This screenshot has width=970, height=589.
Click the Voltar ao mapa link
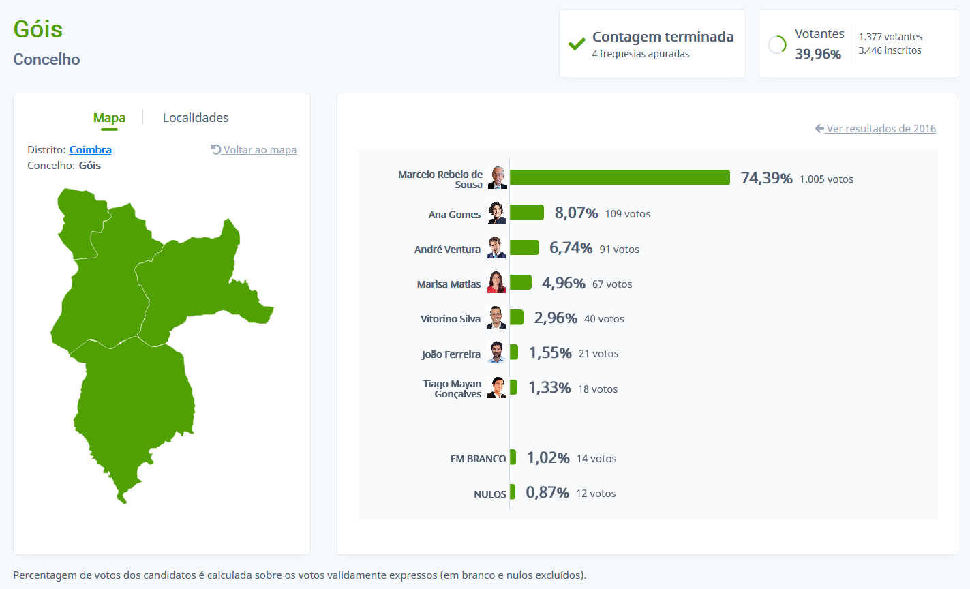(260, 150)
